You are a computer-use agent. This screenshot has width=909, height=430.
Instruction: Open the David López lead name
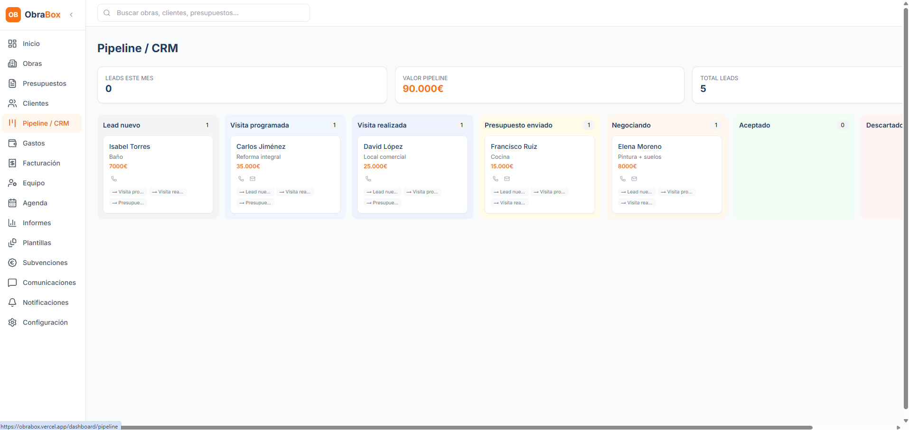383,146
